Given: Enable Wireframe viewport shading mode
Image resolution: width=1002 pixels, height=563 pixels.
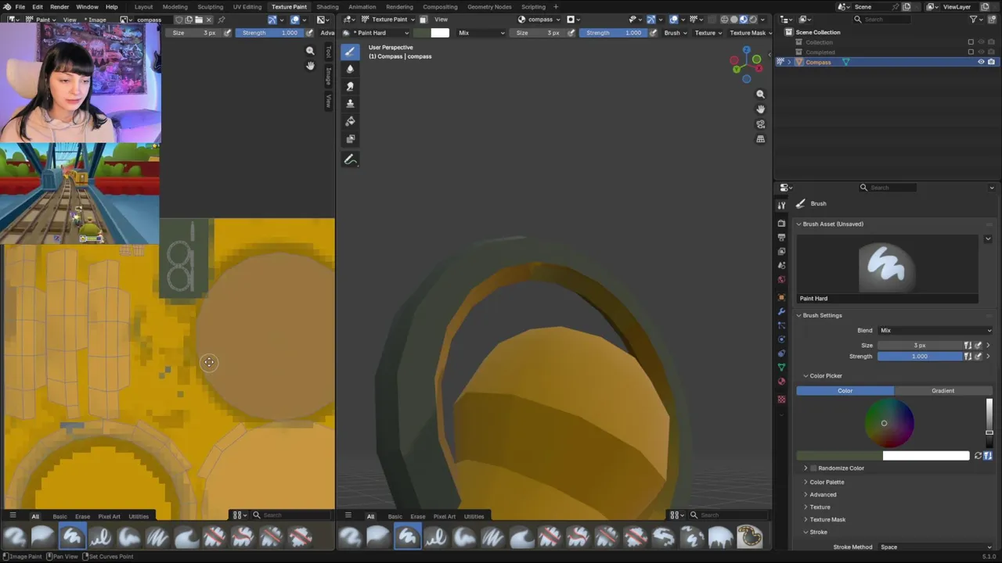Looking at the screenshot, I should (x=724, y=20).
